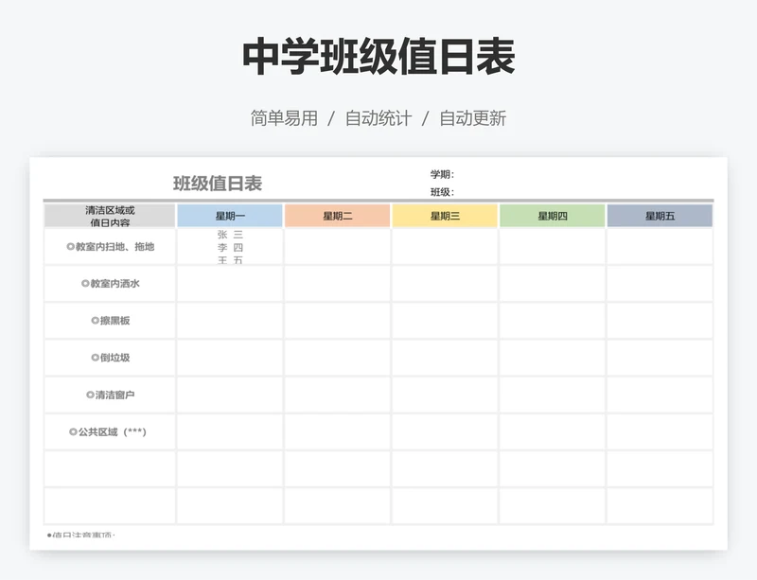
Task: Click the 星期五 cell in 倒垃圾 row
Action: pyautogui.click(x=660, y=358)
